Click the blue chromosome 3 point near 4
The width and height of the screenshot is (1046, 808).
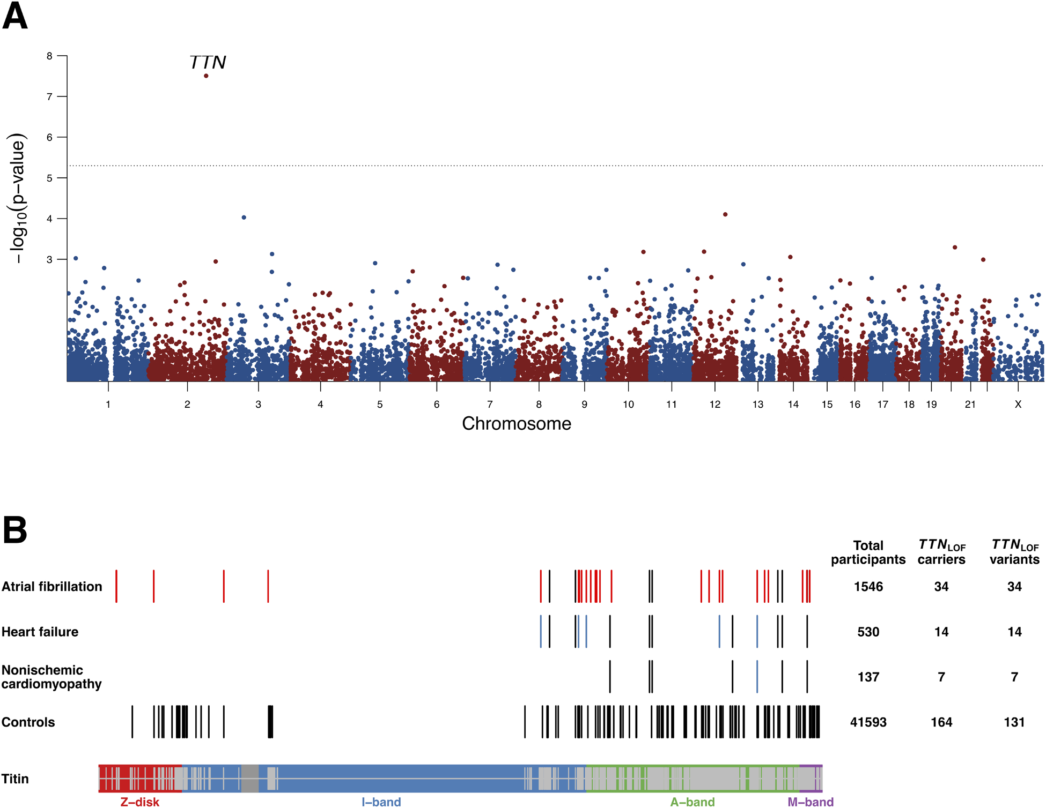tap(244, 218)
